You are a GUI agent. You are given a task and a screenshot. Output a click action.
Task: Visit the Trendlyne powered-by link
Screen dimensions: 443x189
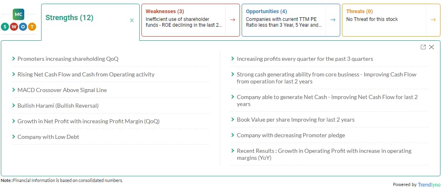click(429, 185)
